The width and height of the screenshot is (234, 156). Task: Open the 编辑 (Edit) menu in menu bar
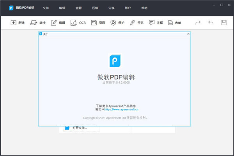tap(62, 8)
